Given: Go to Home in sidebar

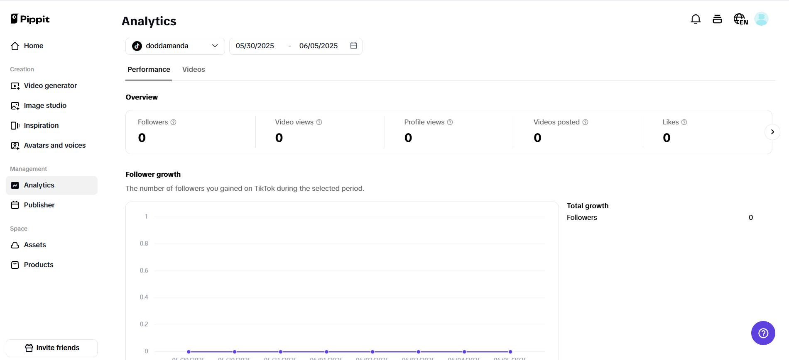Looking at the screenshot, I should [x=51, y=46].
